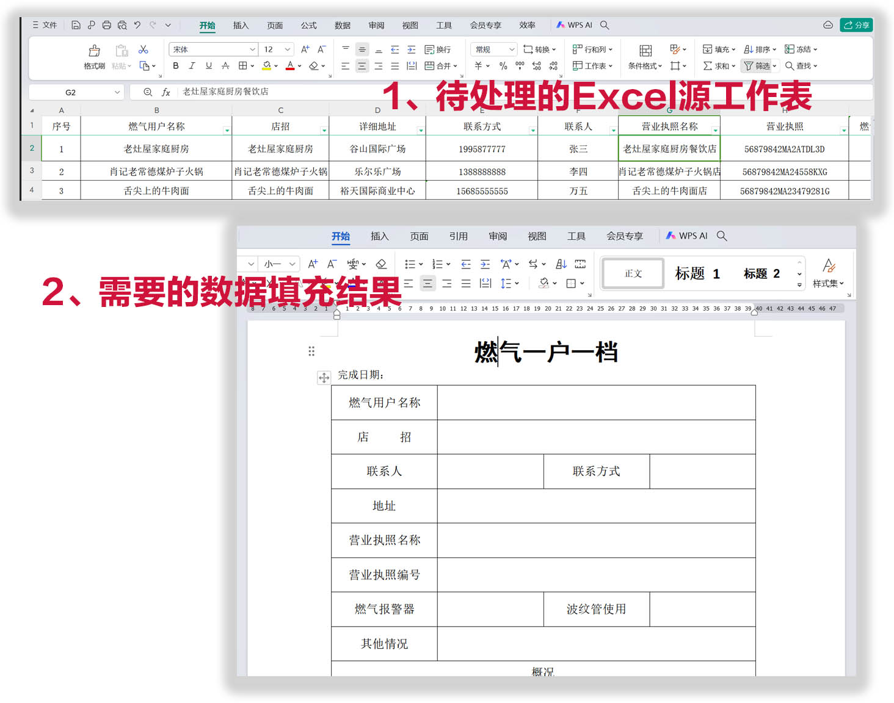Open the filter arrow on 联系人 header

point(613,131)
